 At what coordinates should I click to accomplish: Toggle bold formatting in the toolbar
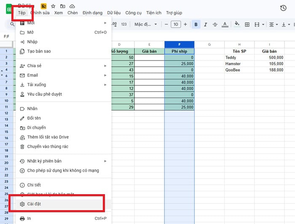pyautogui.click(x=196, y=24)
